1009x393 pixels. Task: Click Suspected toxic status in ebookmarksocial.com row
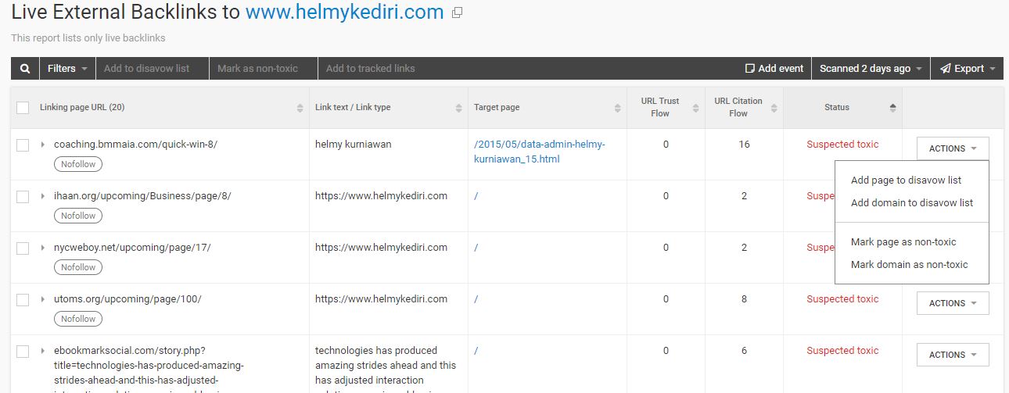(x=842, y=351)
